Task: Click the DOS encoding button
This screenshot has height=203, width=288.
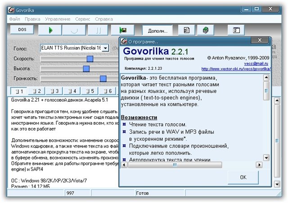Action: click(x=22, y=30)
